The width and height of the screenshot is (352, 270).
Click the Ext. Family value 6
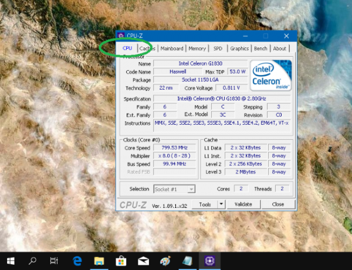pyautogui.click(x=165, y=115)
